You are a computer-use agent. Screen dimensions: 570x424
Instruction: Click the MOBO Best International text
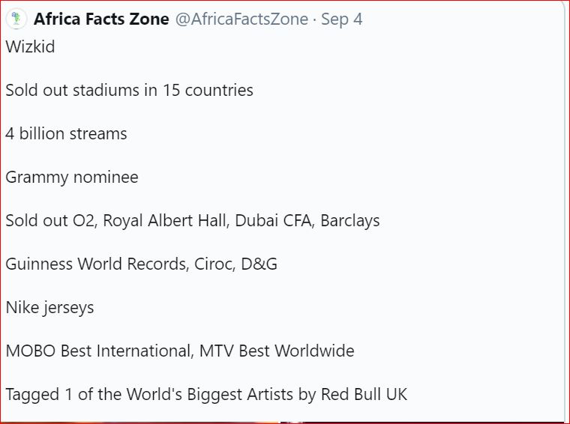99,351
